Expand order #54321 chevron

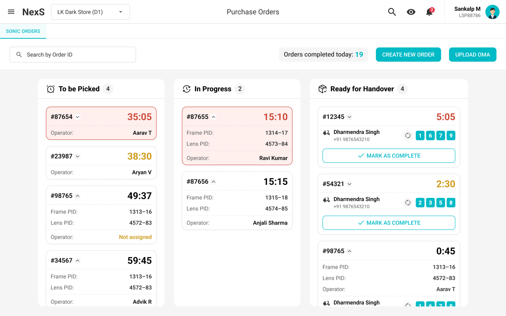tap(350, 184)
